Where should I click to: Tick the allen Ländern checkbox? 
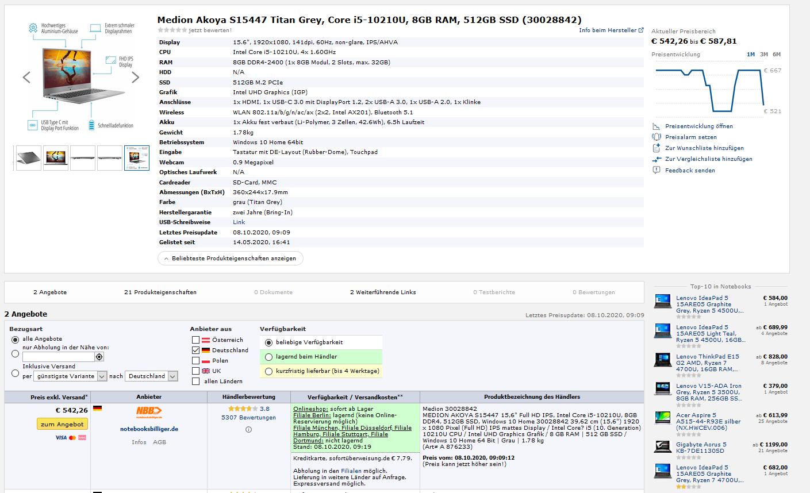tap(196, 381)
